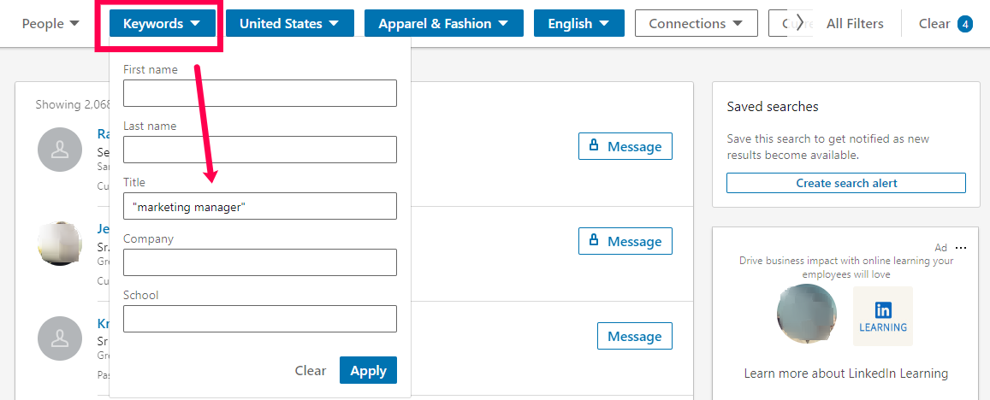Clear the 4 applied search filters
This screenshot has width=990, height=400.
[x=945, y=24]
